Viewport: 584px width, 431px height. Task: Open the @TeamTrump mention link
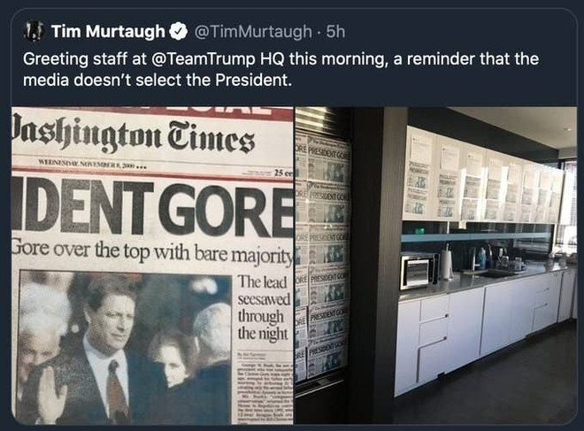coord(218,61)
